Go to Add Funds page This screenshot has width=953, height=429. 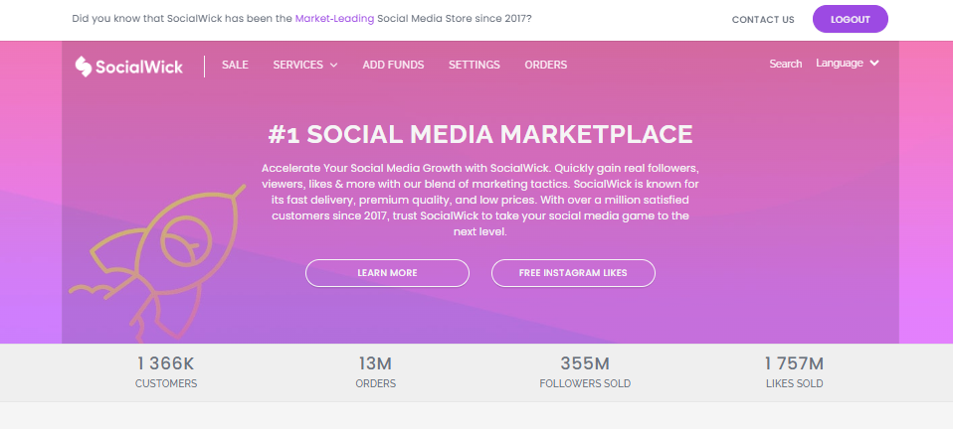(x=393, y=65)
